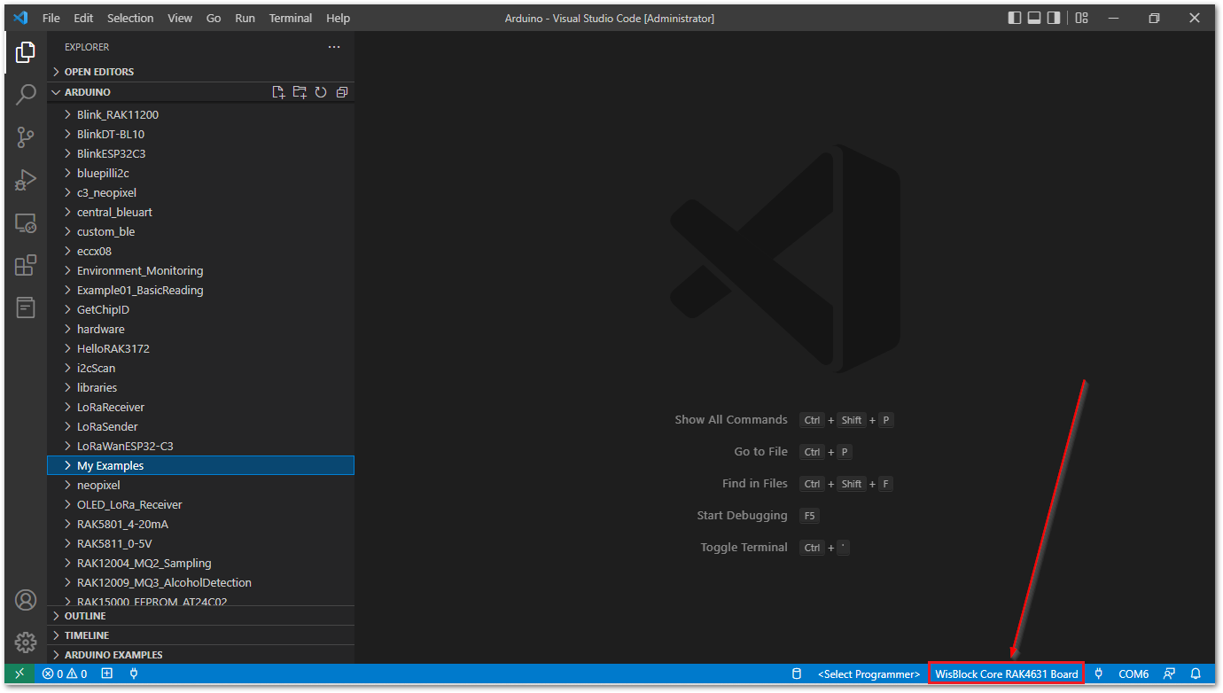Expand the RAK12004_MQ2_Sampling folder

200,564
